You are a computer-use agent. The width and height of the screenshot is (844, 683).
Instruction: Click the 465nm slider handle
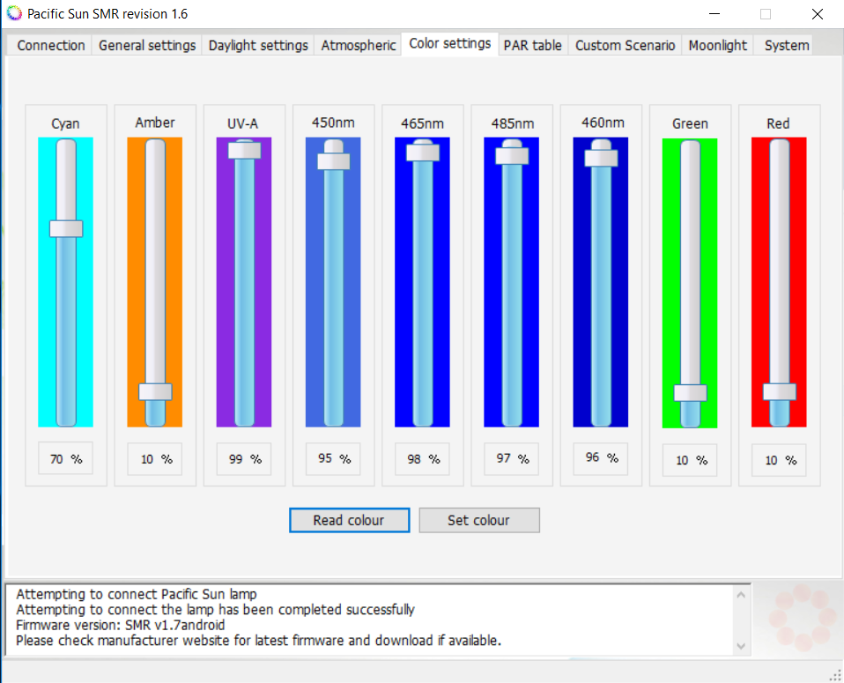pos(423,152)
